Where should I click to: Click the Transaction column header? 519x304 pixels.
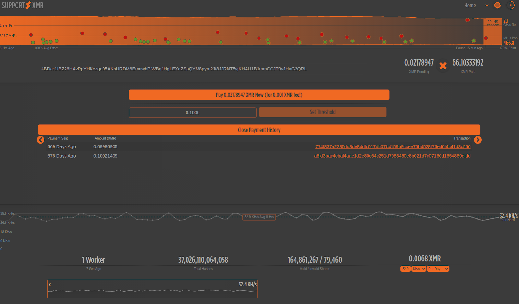tap(462, 138)
